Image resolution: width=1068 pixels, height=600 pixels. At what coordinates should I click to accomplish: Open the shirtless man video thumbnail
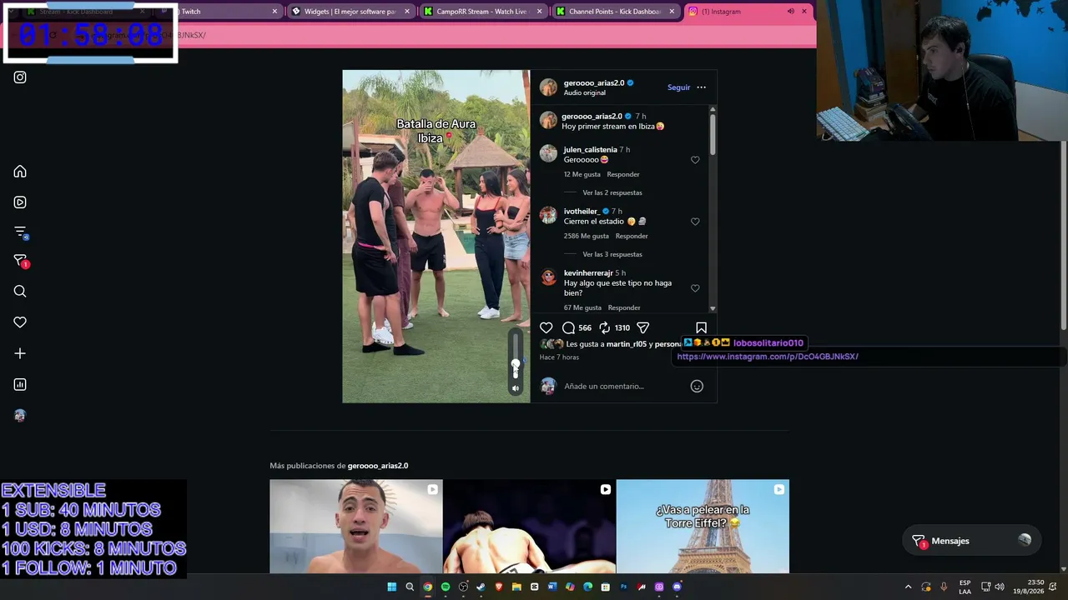pyautogui.click(x=356, y=526)
